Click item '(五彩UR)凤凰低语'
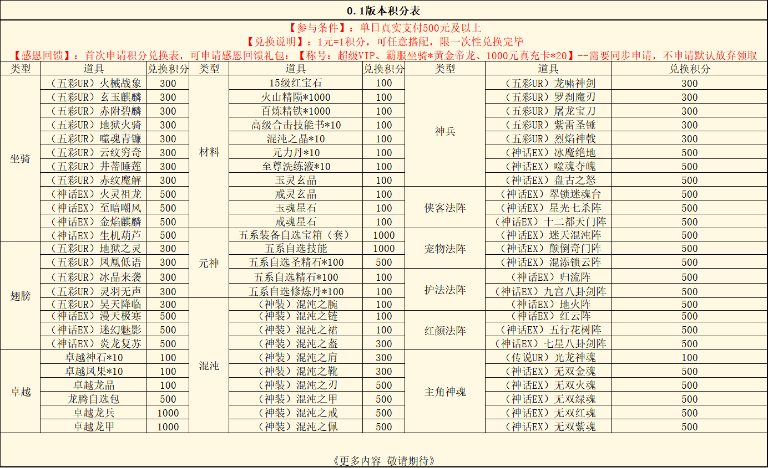Screen dimensions: 768x468 pos(94,263)
